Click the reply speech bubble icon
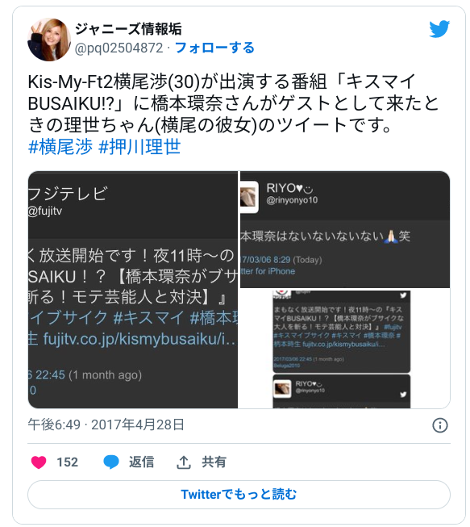The image size is (470, 527). 111,462
